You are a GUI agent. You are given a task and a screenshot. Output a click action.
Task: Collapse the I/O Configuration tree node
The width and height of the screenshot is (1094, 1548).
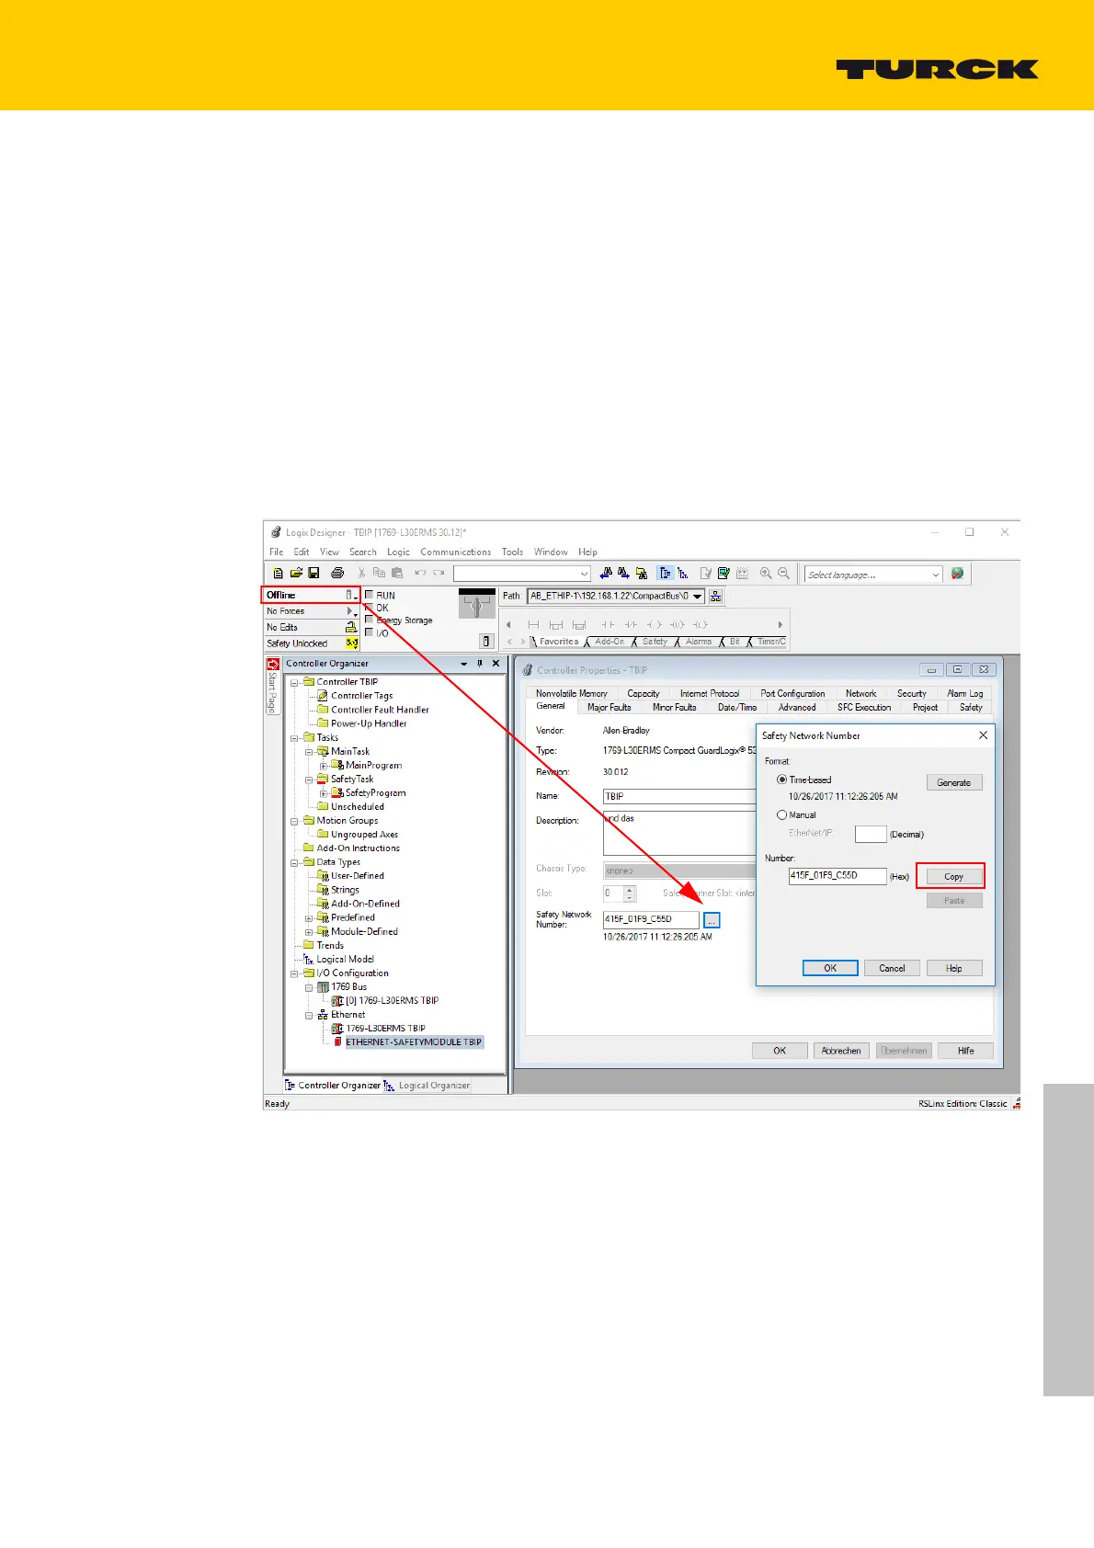point(295,973)
